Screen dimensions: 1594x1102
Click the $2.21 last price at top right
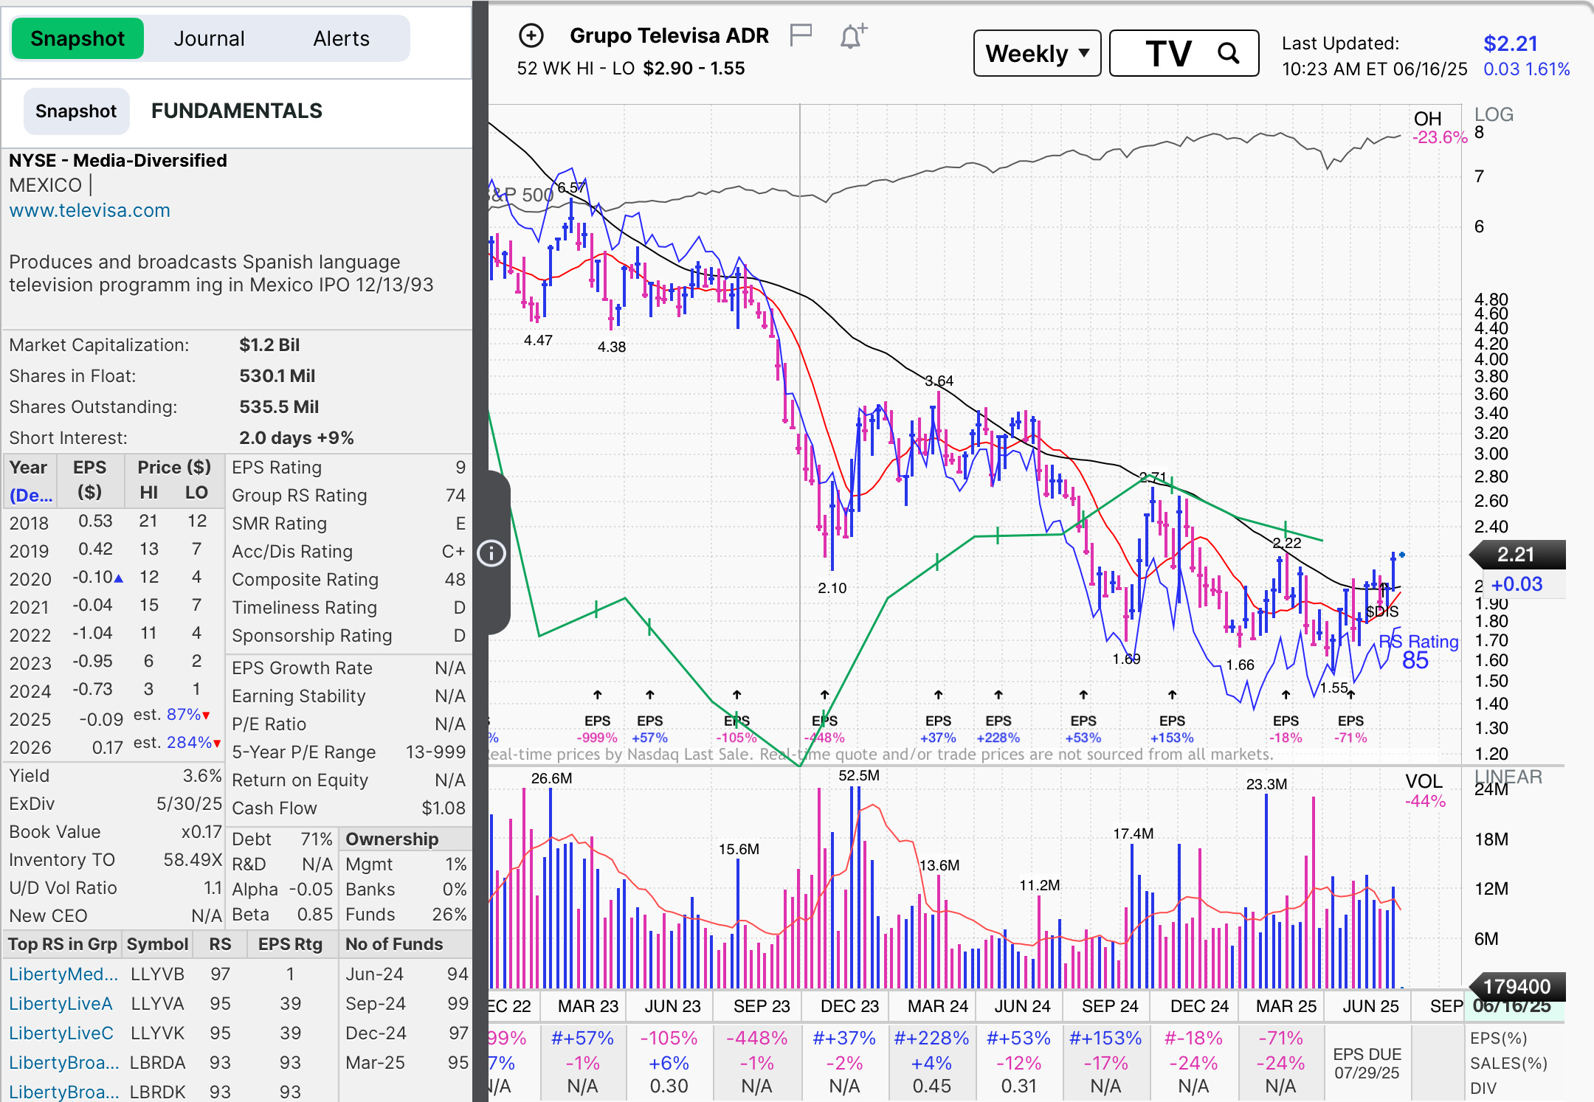[x=1510, y=44]
